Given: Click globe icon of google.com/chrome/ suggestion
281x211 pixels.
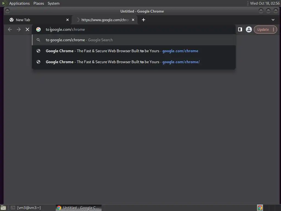Looking at the screenshot, I should [38, 62].
